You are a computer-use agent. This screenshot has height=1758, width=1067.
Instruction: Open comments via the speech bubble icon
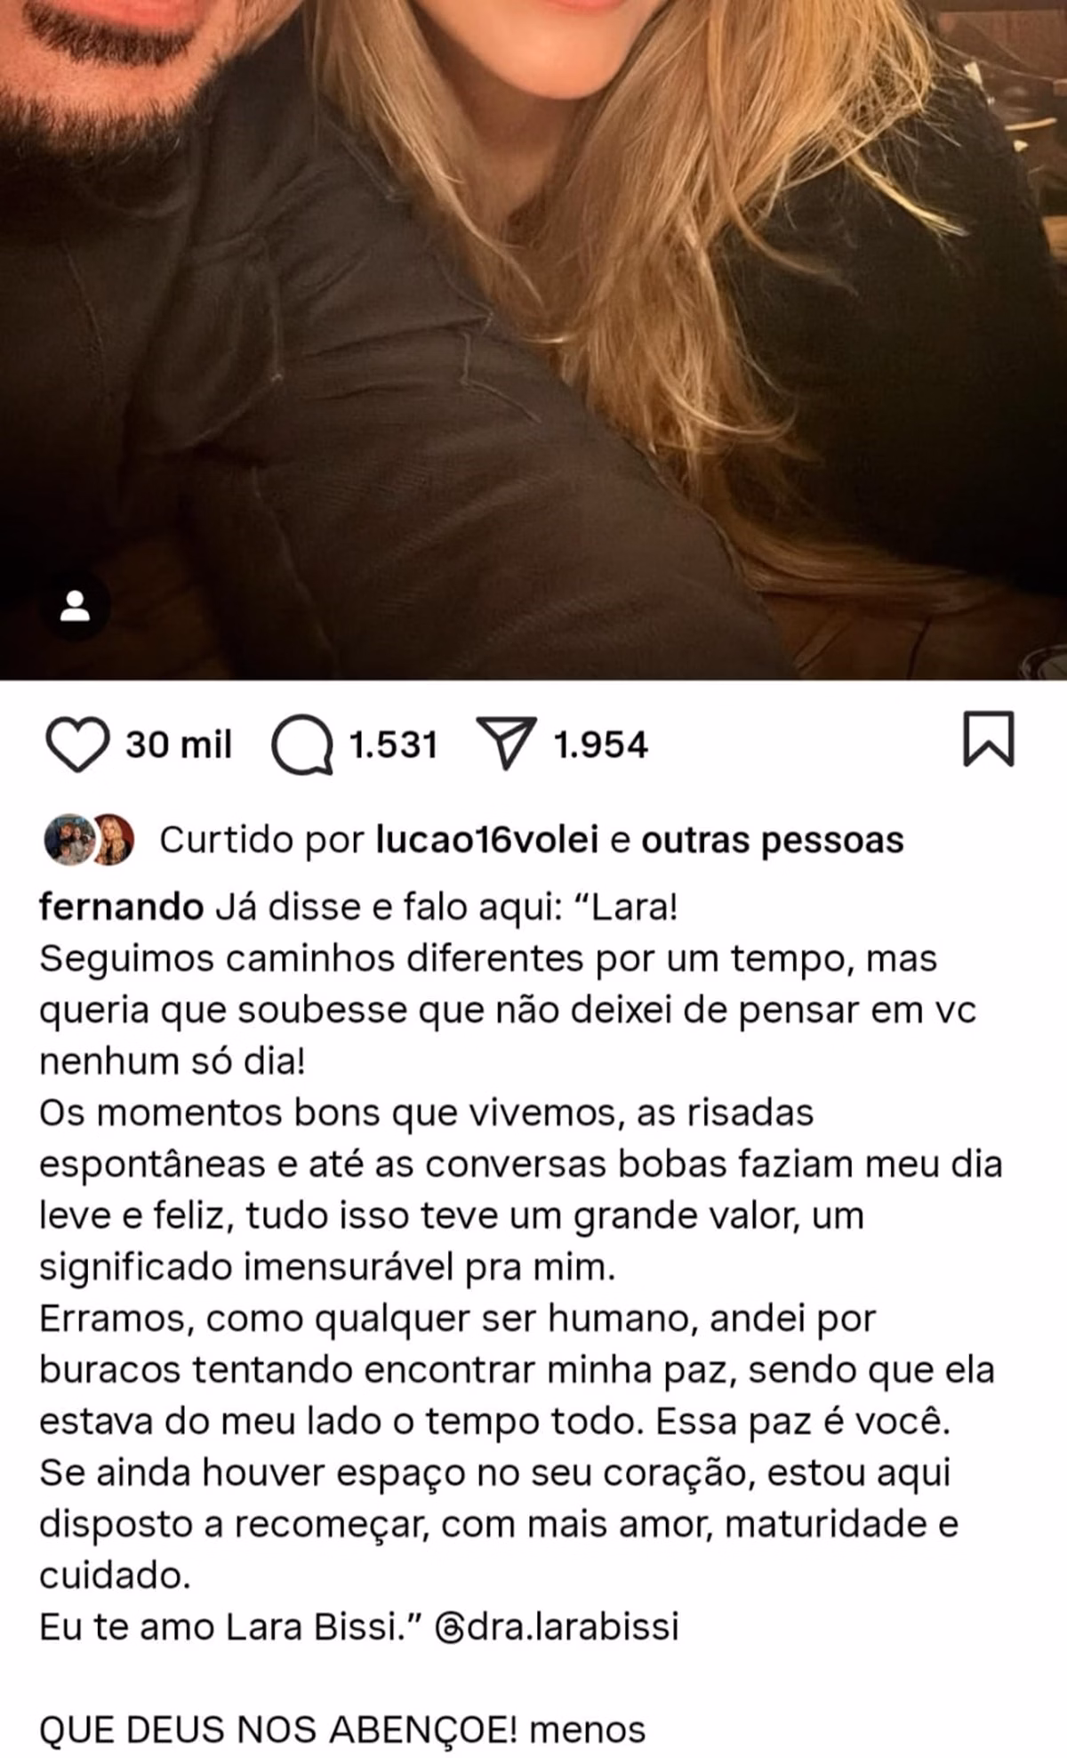click(x=302, y=745)
